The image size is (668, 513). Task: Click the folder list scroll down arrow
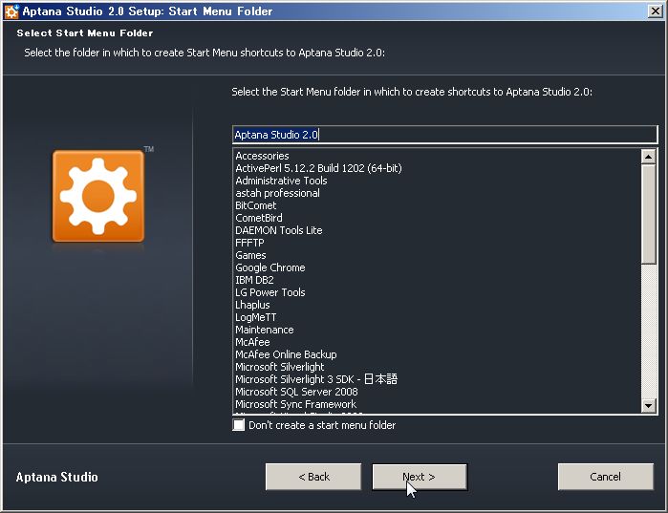[x=648, y=405]
